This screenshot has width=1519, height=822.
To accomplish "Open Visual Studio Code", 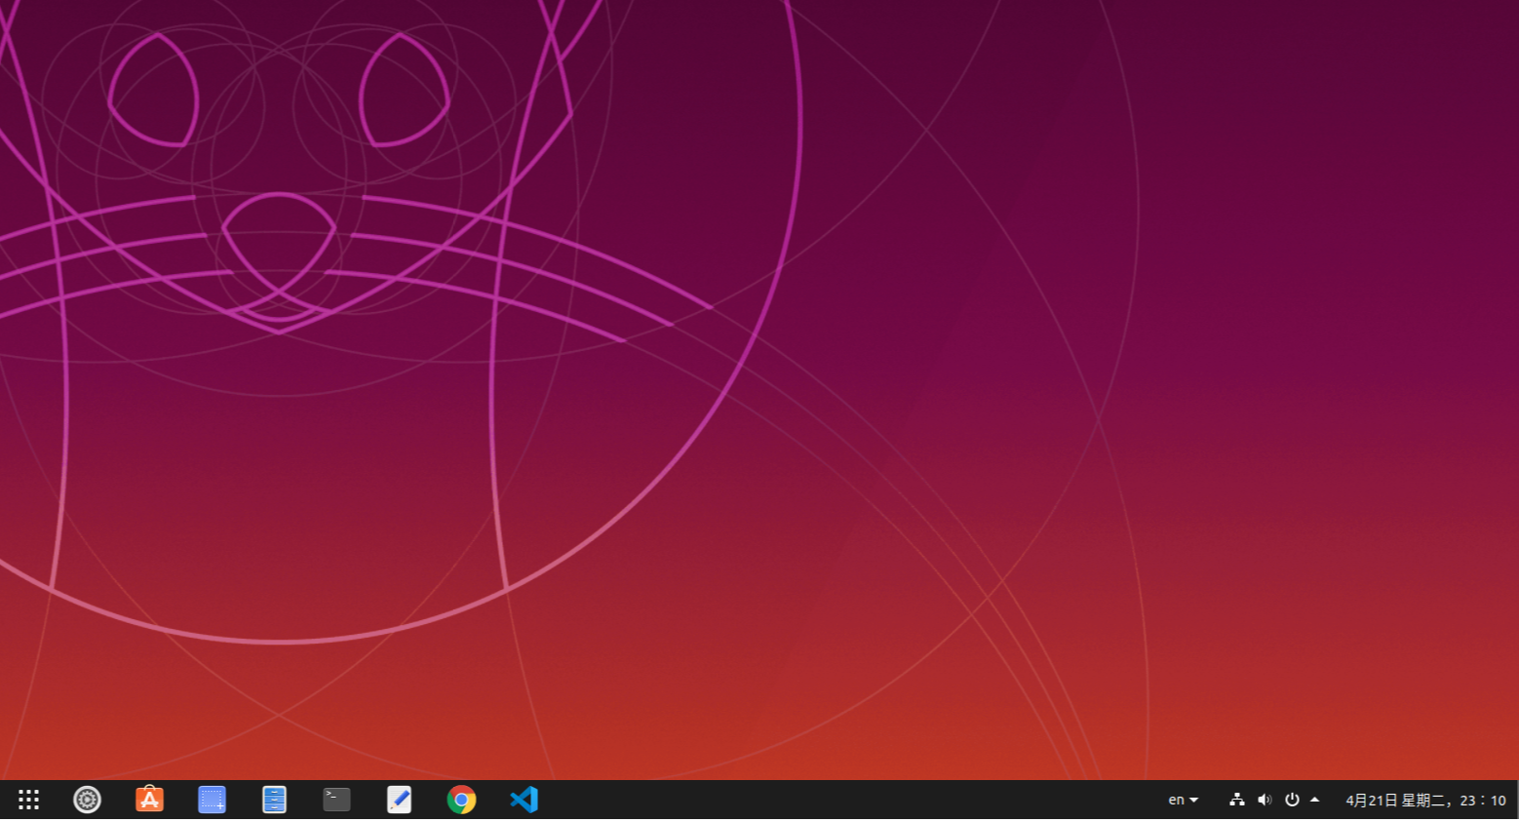I will tap(524, 800).
